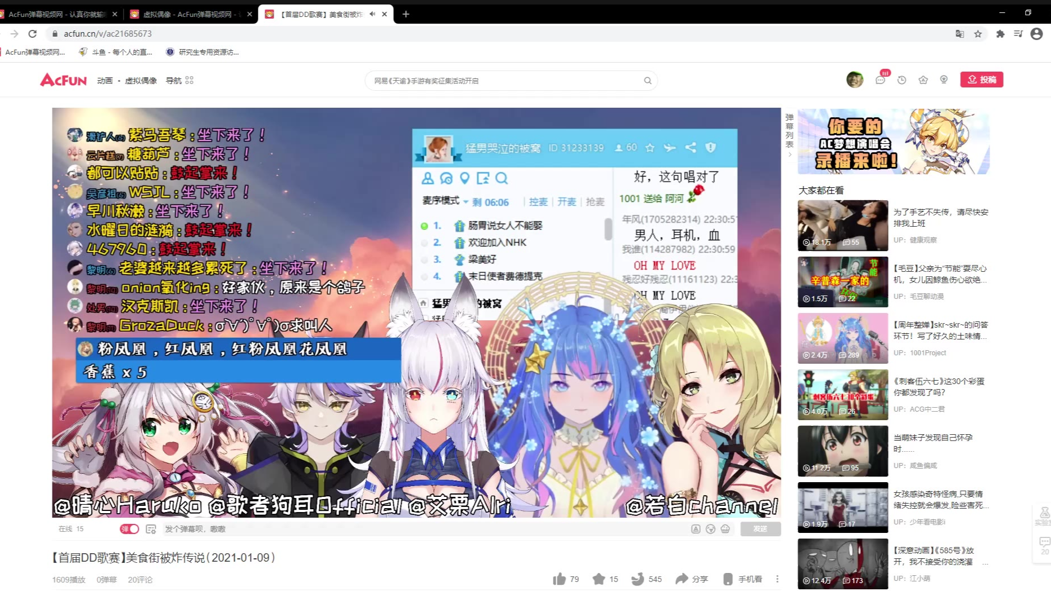
Task: Open the user avatar in AcFun header
Action: (x=855, y=80)
